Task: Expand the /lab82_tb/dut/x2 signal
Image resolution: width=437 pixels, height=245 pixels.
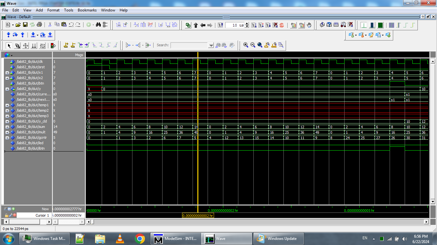Action: coord(7,78)
